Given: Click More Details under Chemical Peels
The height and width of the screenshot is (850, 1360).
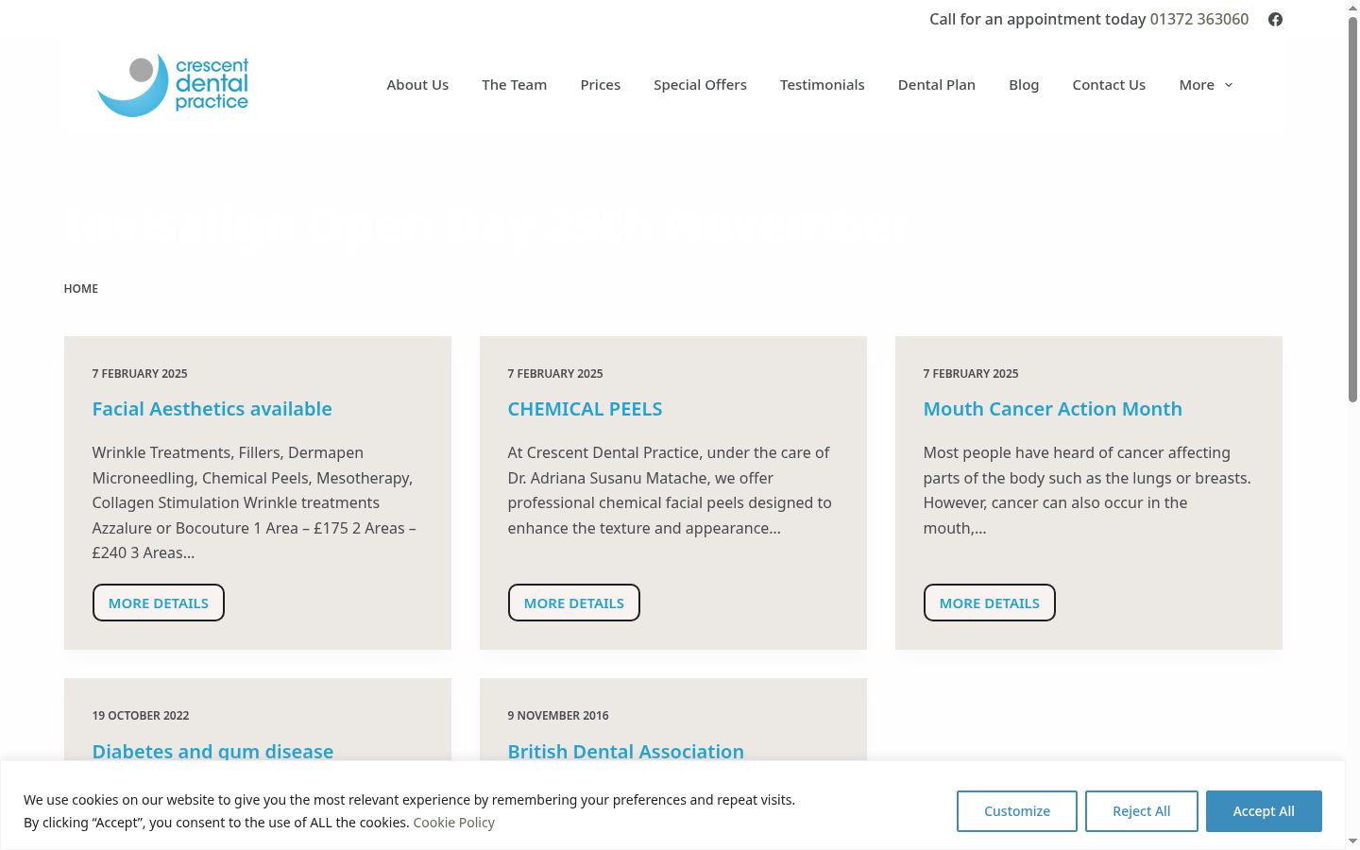Looking at the screenshot, I should (574, 603).
